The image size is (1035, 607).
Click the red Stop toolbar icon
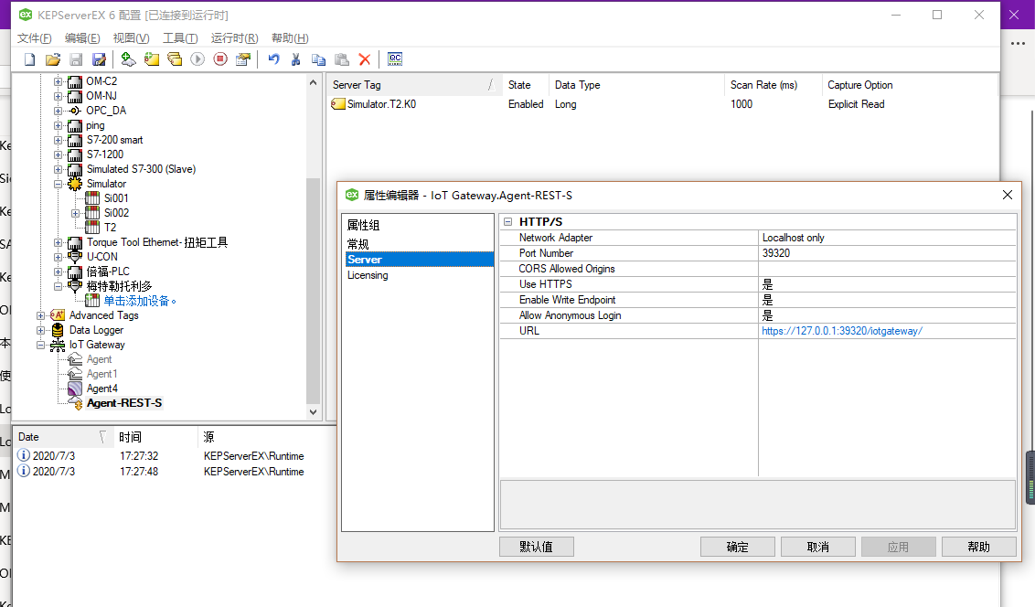tap(220, 59)
